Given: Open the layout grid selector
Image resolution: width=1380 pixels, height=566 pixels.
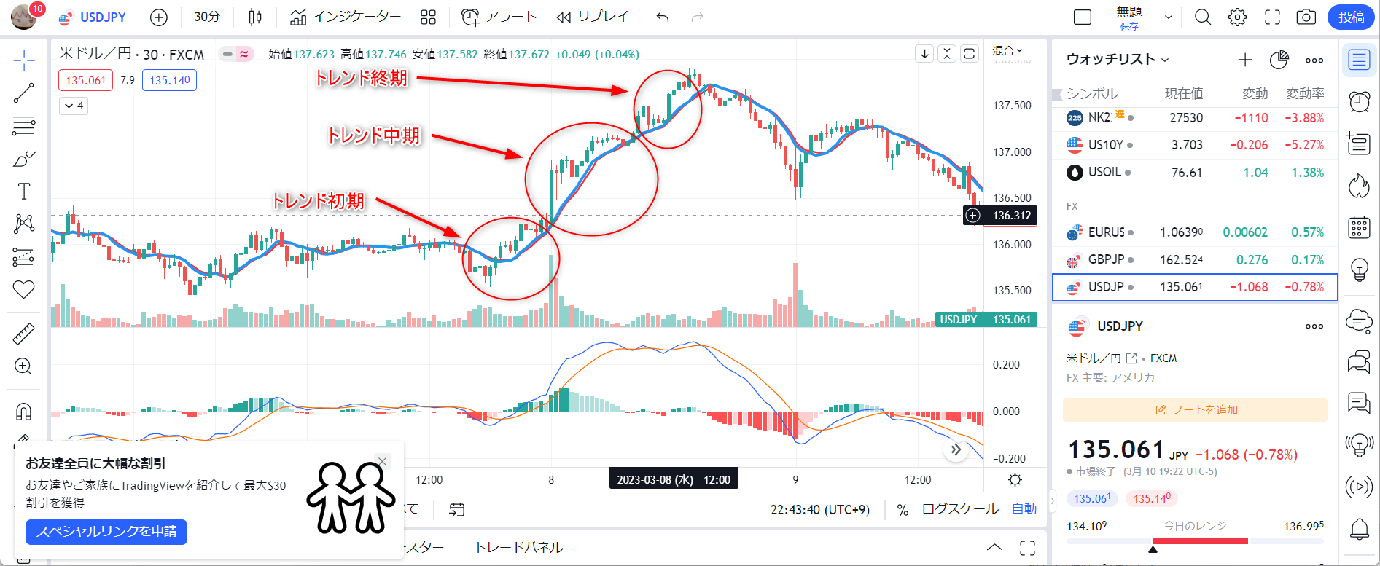Looking at the screenshot, I should (x=428, y=17).
